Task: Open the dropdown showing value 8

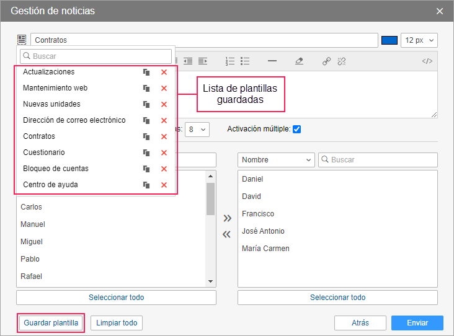Action: (x=197, y=130)
